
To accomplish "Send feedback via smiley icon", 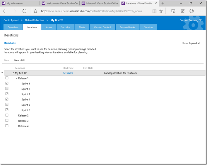I will coord(191,11).
